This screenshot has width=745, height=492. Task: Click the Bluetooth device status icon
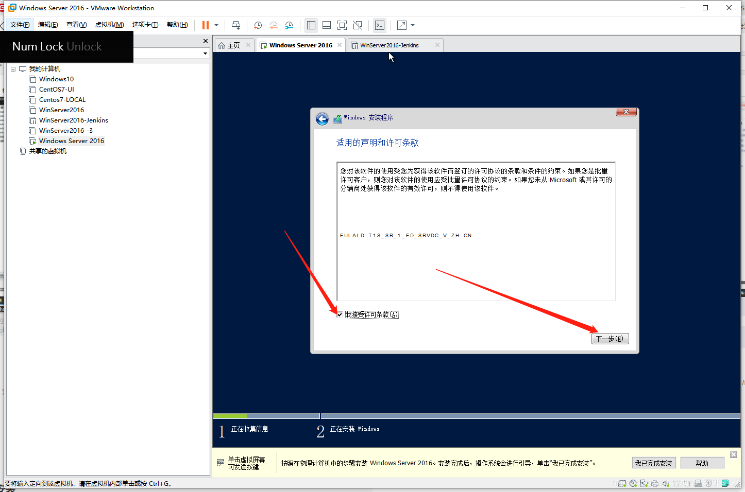709,483
